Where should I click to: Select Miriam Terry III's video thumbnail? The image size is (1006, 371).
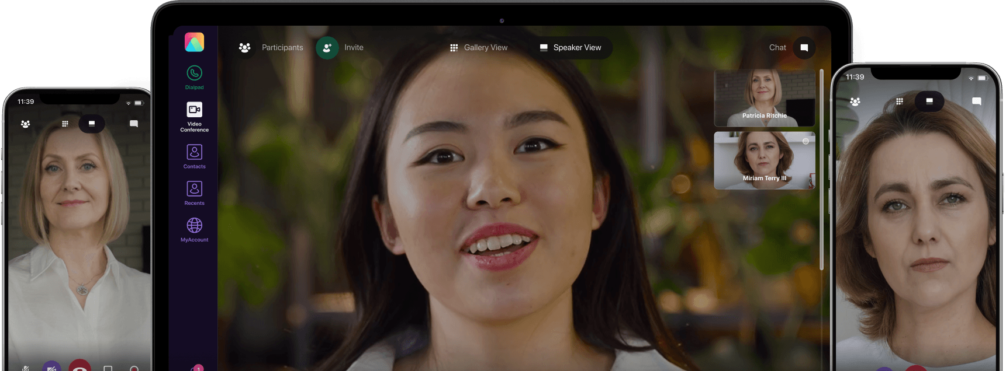764,160
